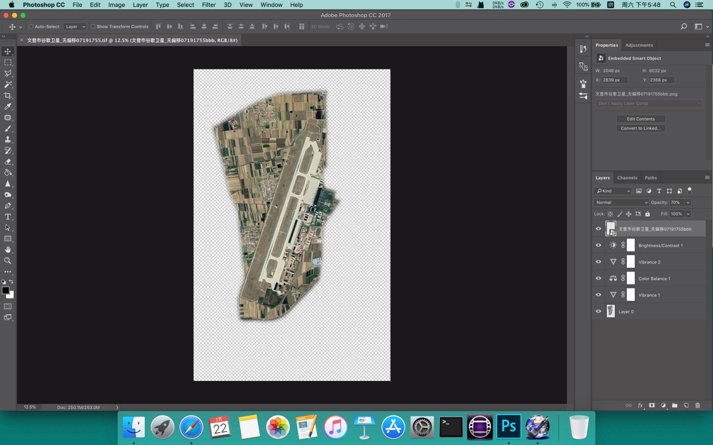Open the blending mode dropdown showing Normal
Screen dimensions: 713x445
point(621,202)
